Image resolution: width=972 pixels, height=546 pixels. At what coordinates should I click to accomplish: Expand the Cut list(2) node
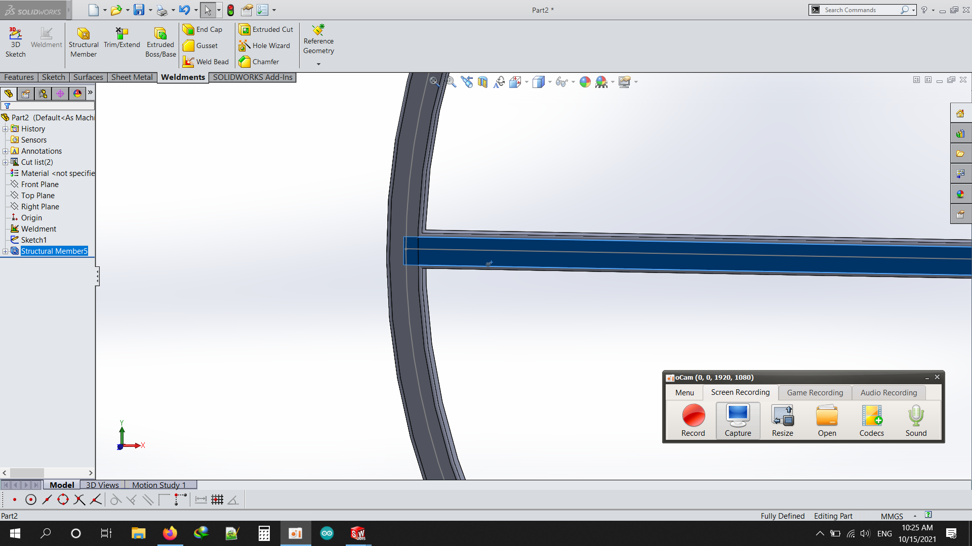coord(6,162)
